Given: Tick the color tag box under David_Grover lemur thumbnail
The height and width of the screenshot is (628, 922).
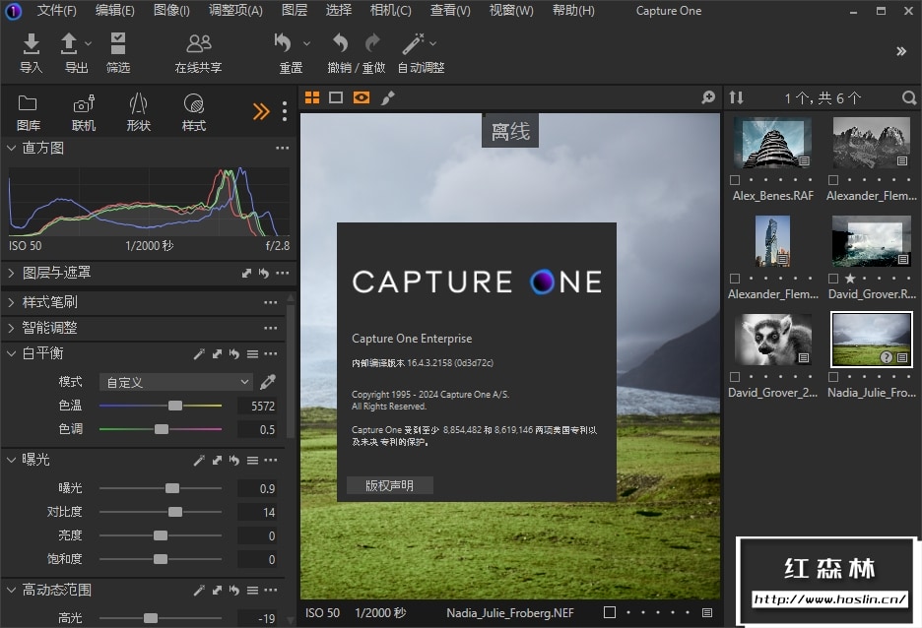Looking at the screenshot, I should point(735,377).
